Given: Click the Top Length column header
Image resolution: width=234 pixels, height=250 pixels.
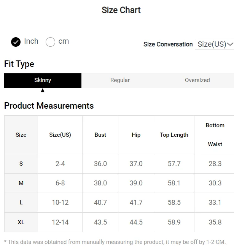Looking at the screenshot, I should [174, 135].
